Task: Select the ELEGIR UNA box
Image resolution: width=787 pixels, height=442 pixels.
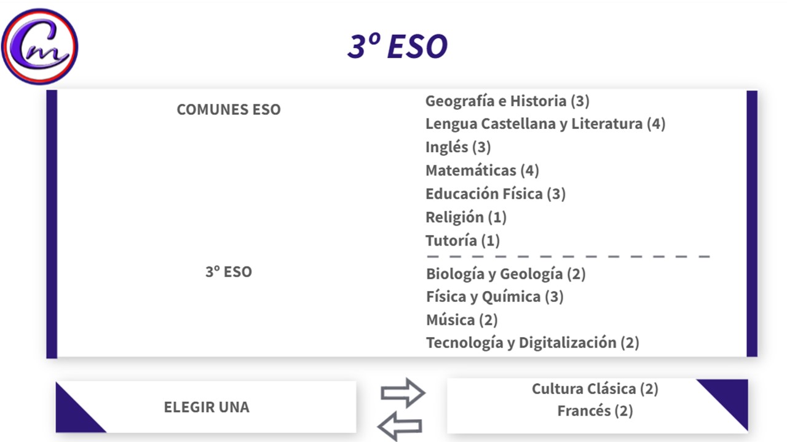Action: [x=206, y=407]
